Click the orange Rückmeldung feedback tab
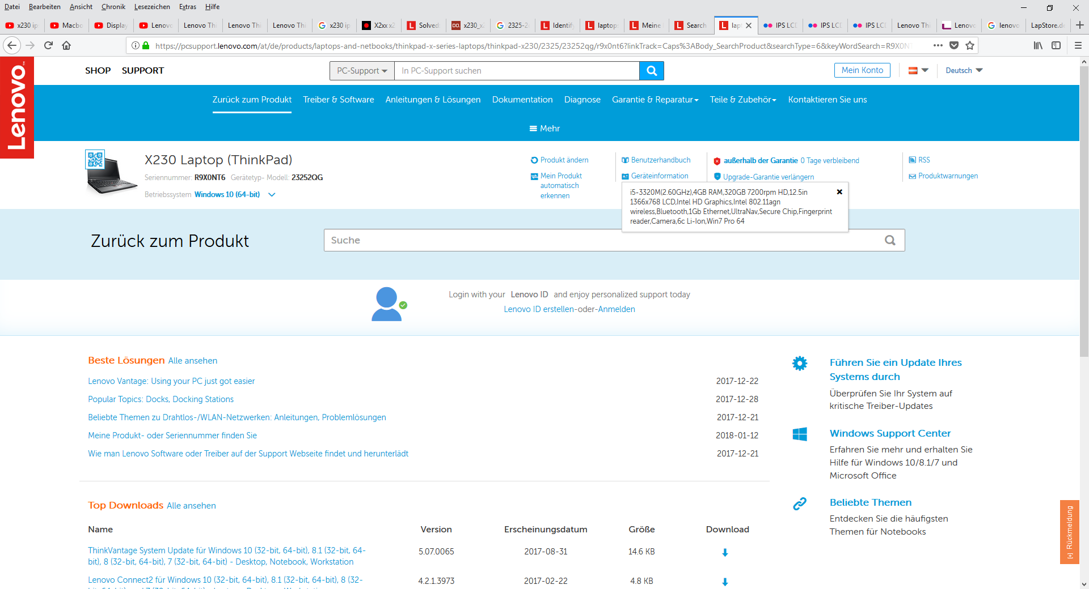1089x589 pixels. click(x=1069, y=532)
